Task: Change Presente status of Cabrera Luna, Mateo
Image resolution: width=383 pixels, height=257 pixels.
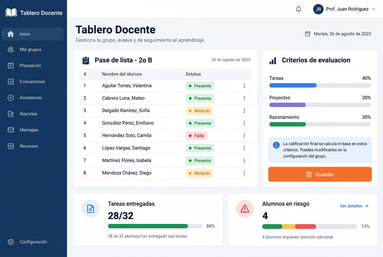Action: coord(200,98)
